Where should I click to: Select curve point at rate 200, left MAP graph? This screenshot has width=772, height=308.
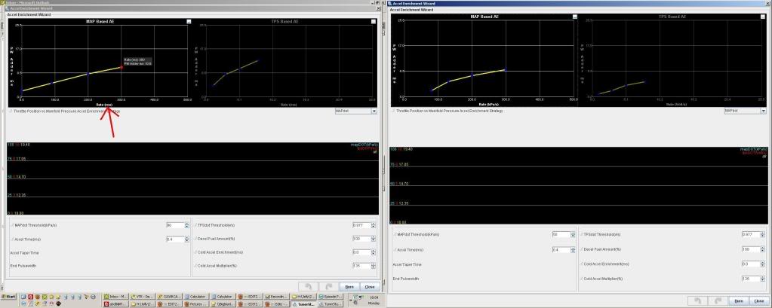pyautogui.click(x=88, y=74)
